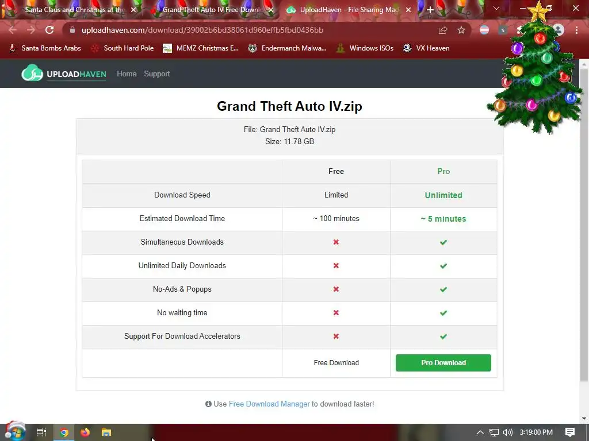Open the Start menu with Santa hat
The width and height of the screenshot is (589, 441).
click(x=14, y=431)
